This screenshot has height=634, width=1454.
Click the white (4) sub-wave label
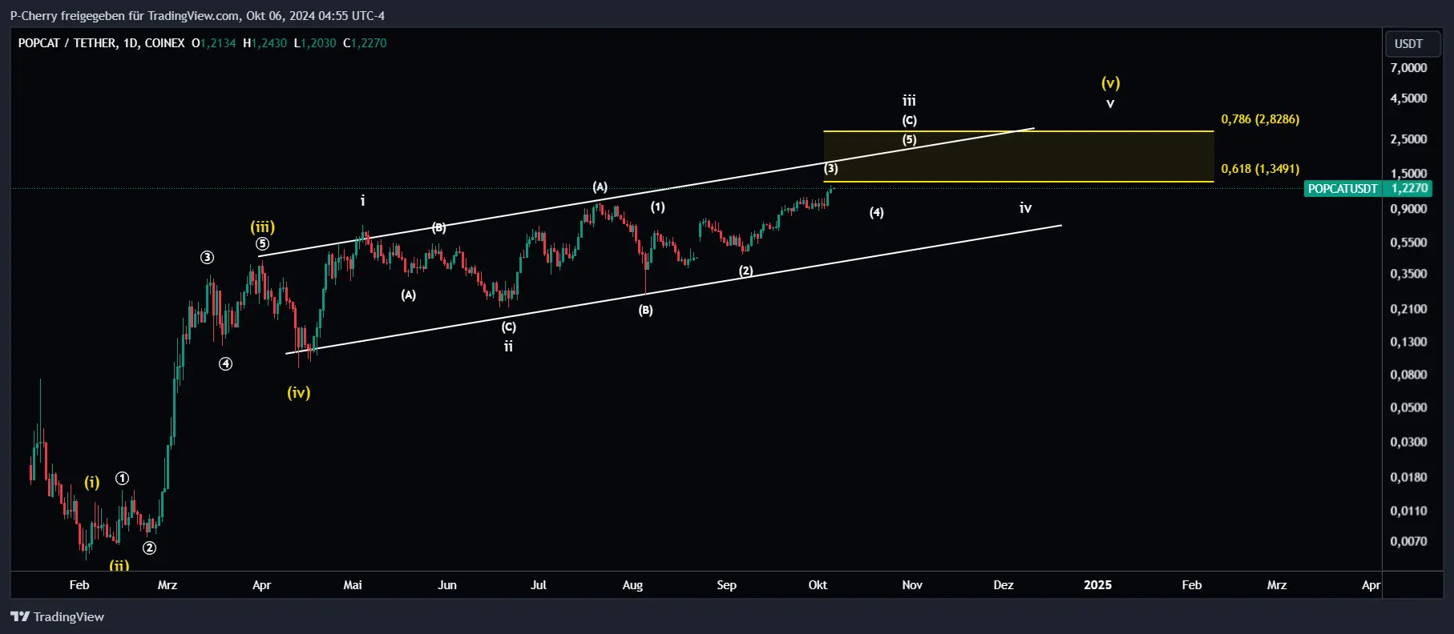877,212
